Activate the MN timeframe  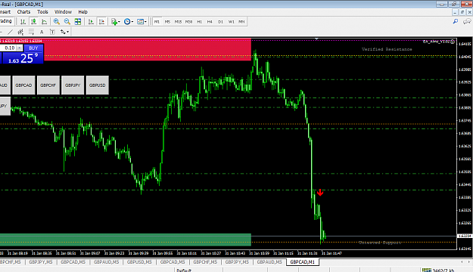pyautogui.click(x=241, y=22)
